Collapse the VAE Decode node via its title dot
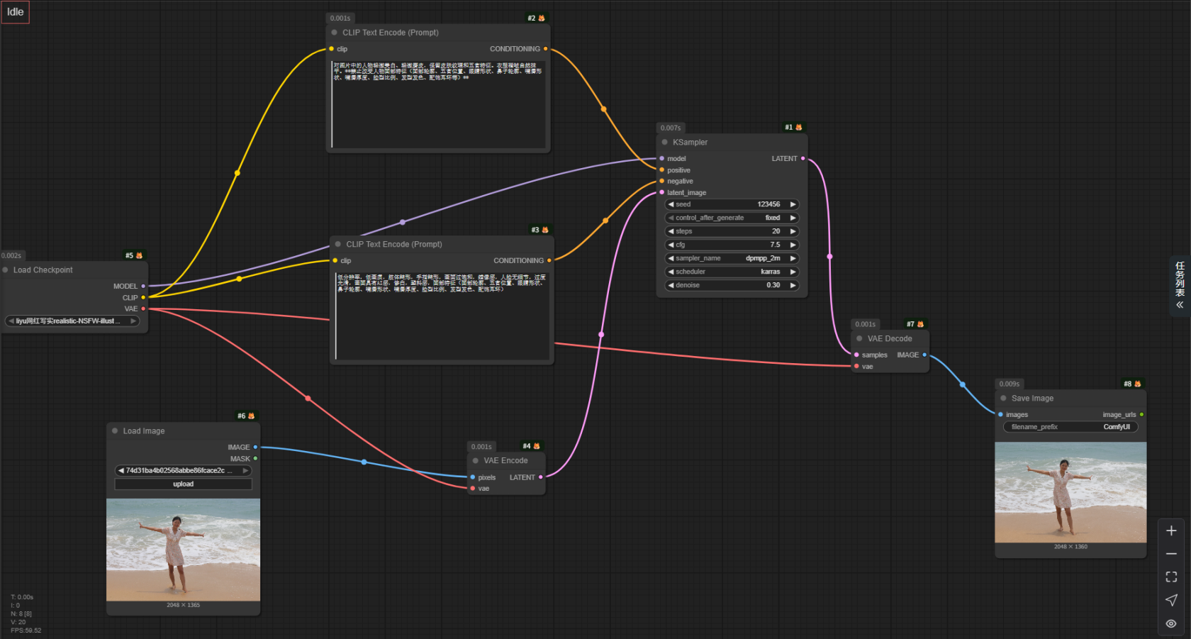Viewport: 1191px width, 639px height. pyautogui.click(x=859, y=339)
